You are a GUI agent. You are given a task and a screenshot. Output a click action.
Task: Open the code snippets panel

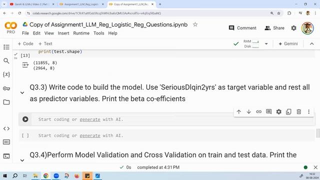(x=6, y=128)
